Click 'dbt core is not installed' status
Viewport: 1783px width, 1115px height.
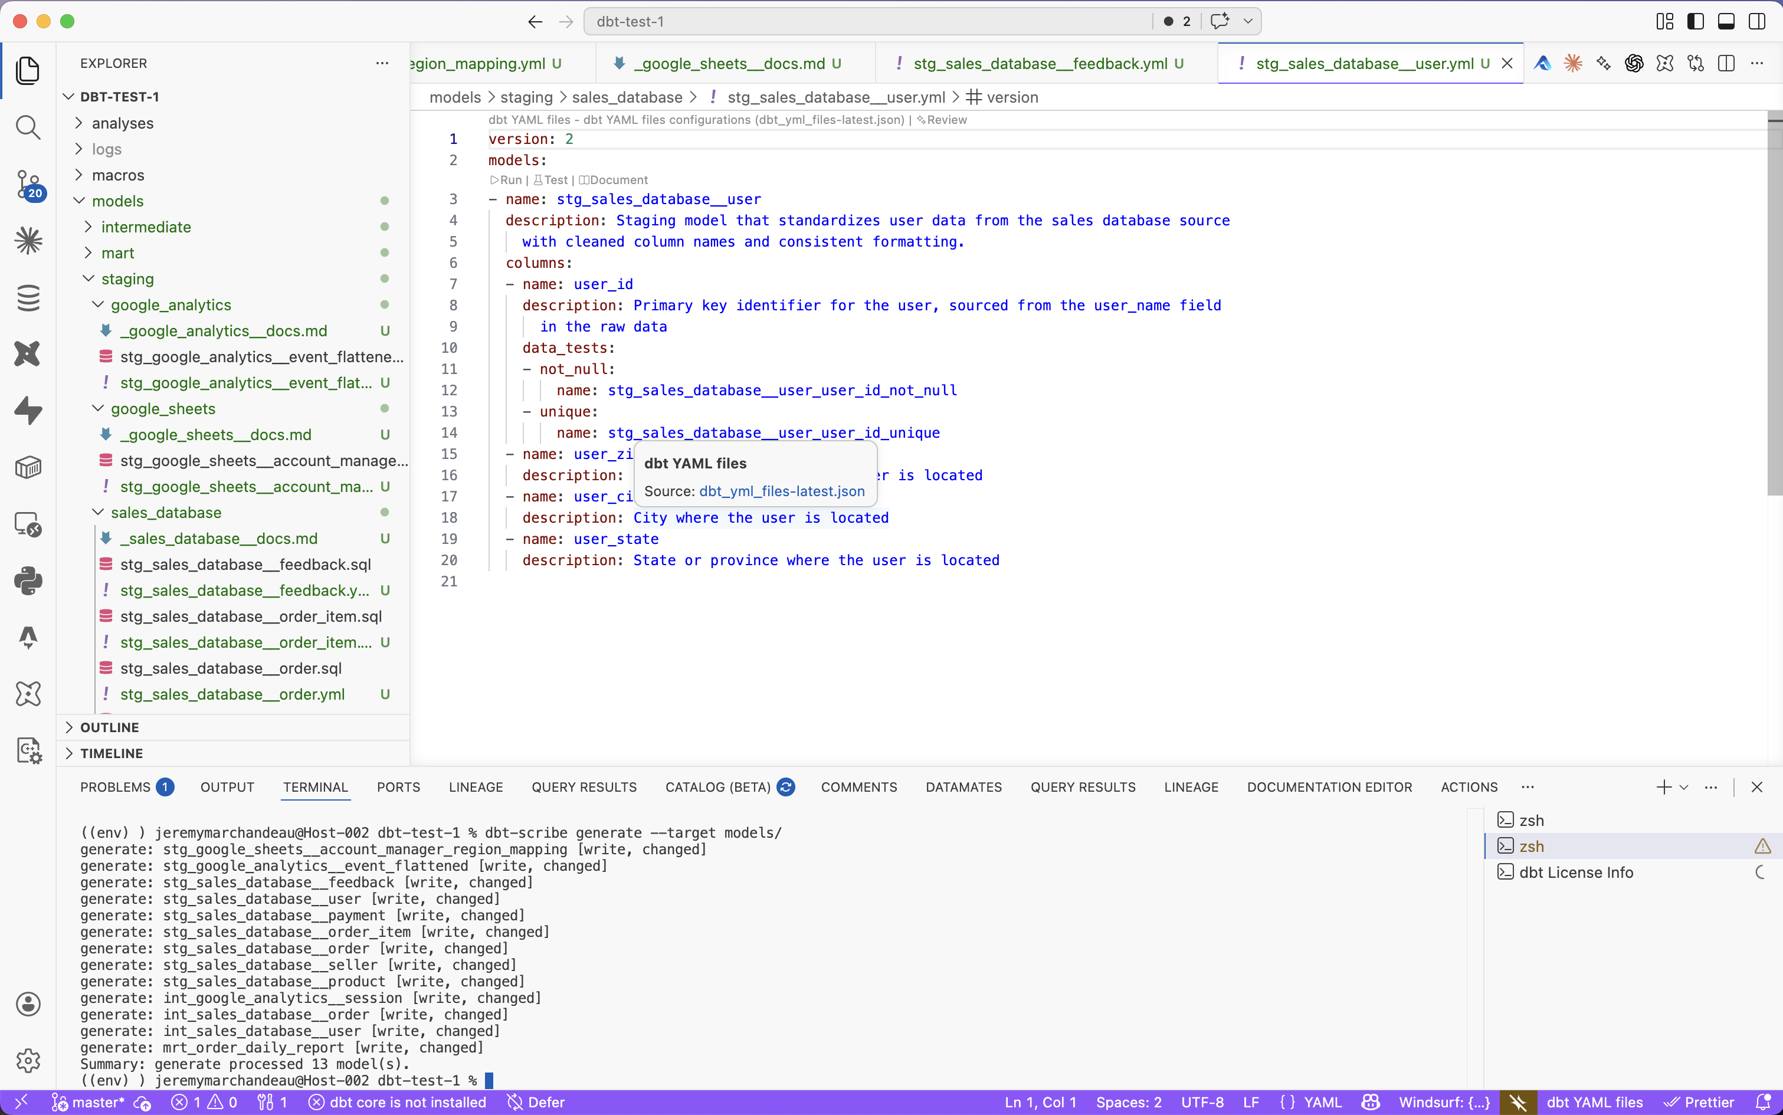coord(398,1102)
